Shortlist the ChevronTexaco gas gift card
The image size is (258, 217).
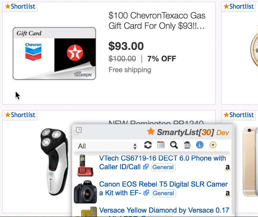click(x=20, y=7)
